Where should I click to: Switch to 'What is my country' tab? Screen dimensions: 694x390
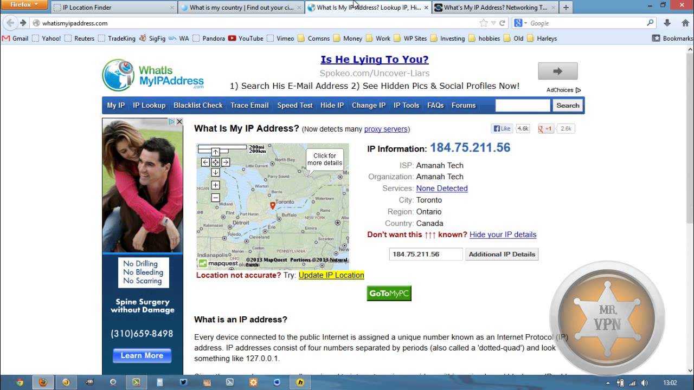tap(241, 8)
